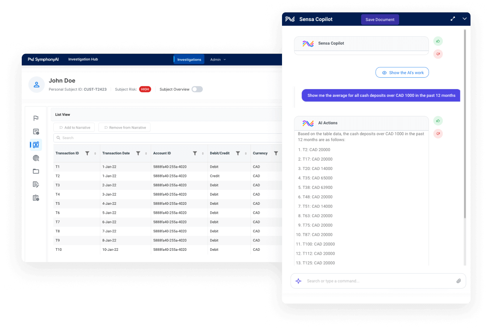Thumbs down the AI Actions response
Screen dimensions: 489x328
click(438, 134)
